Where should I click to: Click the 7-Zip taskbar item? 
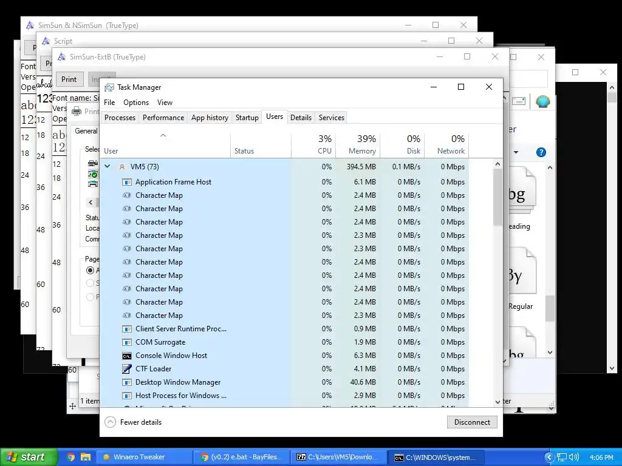pos(338,457)
